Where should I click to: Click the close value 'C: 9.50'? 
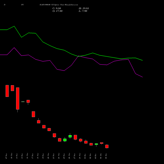(57, 9)
